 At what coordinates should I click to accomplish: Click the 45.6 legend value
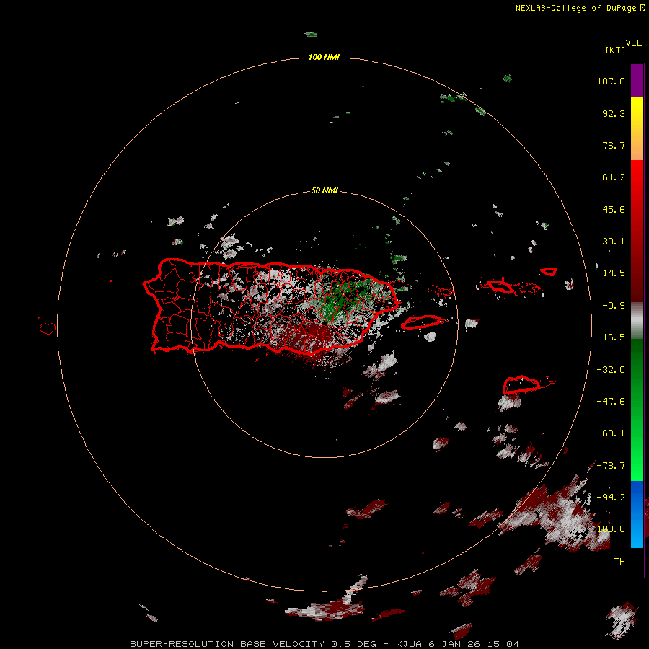coord(614,209)
